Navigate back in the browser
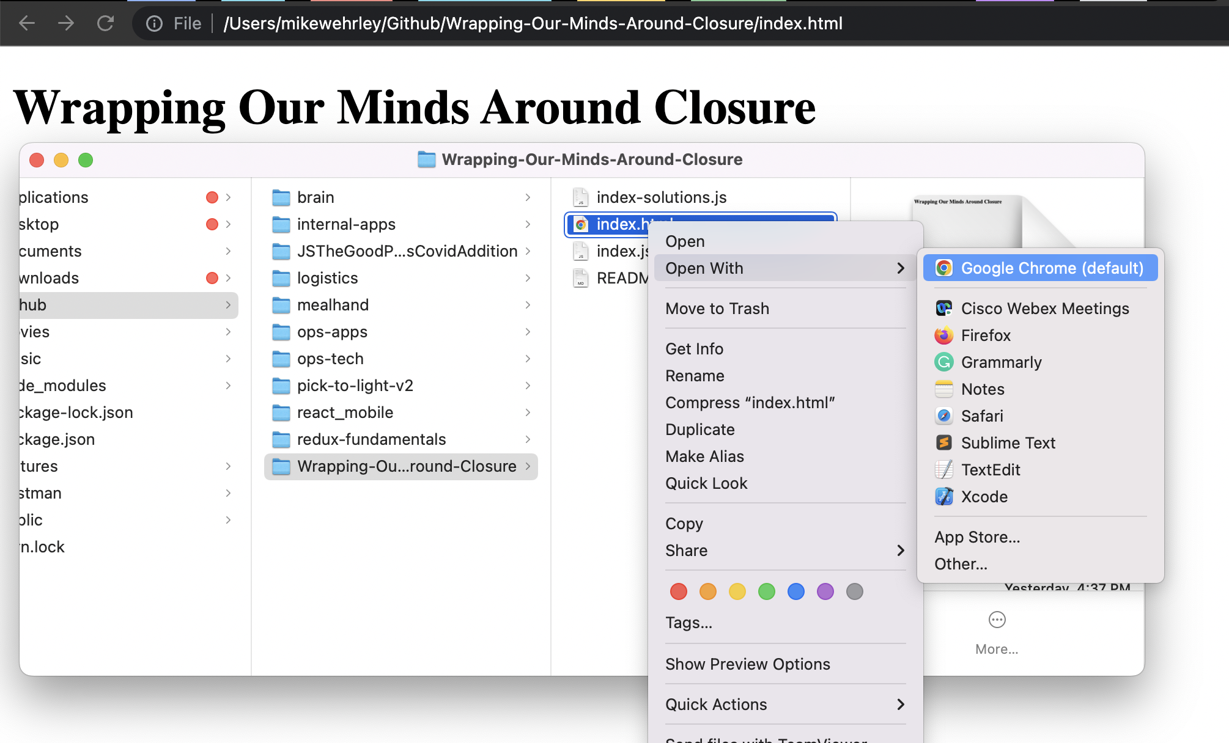 pyautogui.click(x=25, y=23)
